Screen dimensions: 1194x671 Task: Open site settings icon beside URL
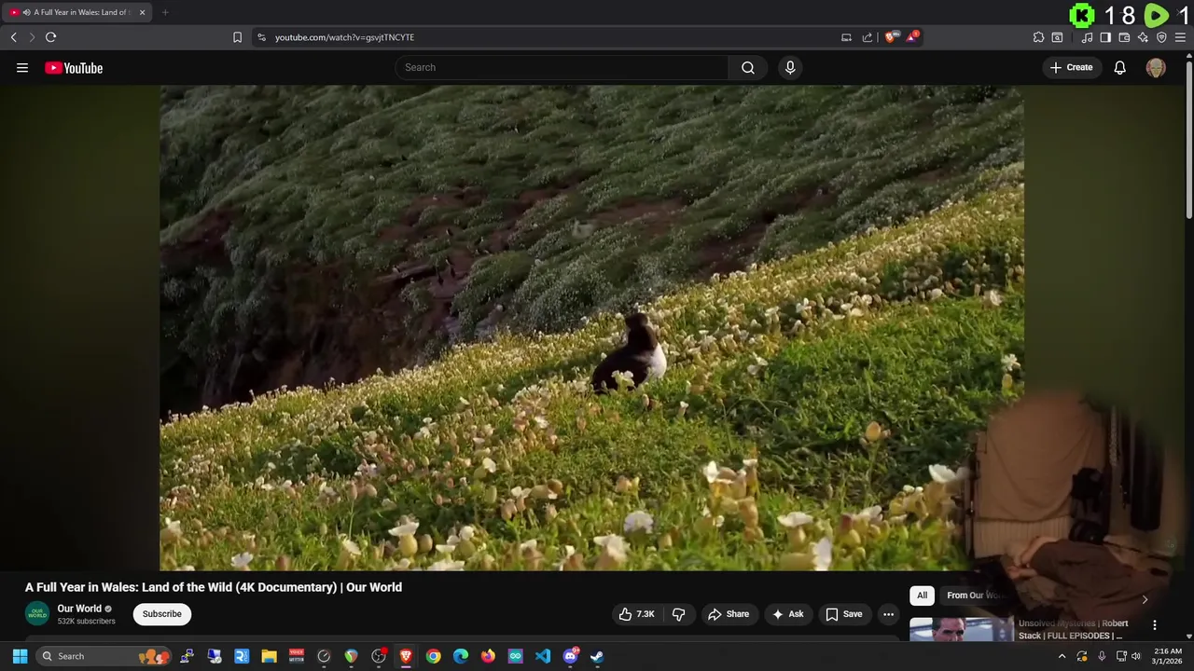261,37
